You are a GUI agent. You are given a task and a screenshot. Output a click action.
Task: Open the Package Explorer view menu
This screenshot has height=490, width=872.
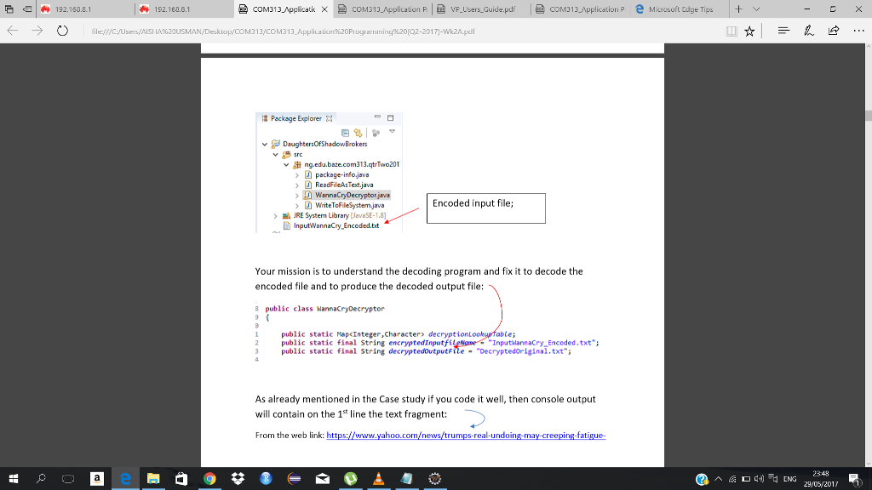(393, 131)
